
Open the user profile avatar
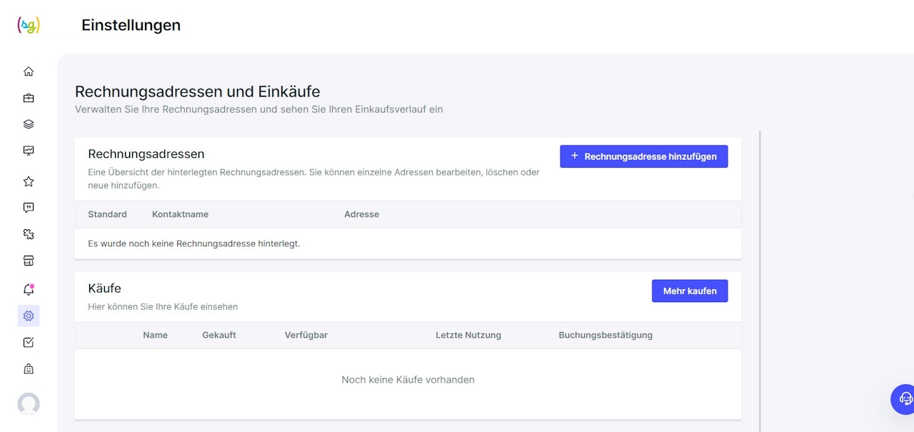(x=29, y=404)
